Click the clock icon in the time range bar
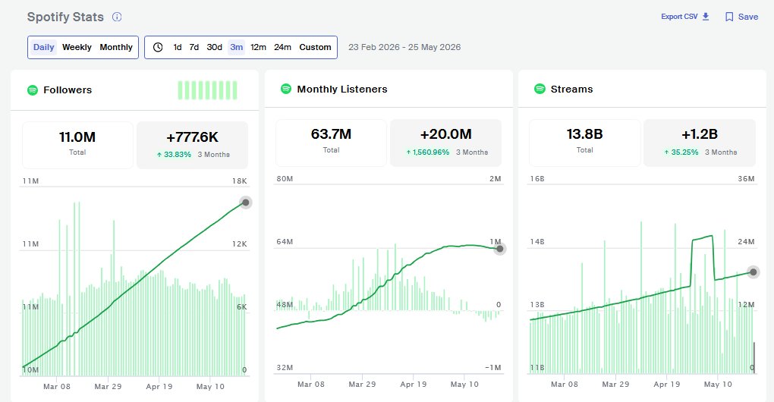Image resolution: width=774 pixels, height=402 pixels. (x=158, y=47)
